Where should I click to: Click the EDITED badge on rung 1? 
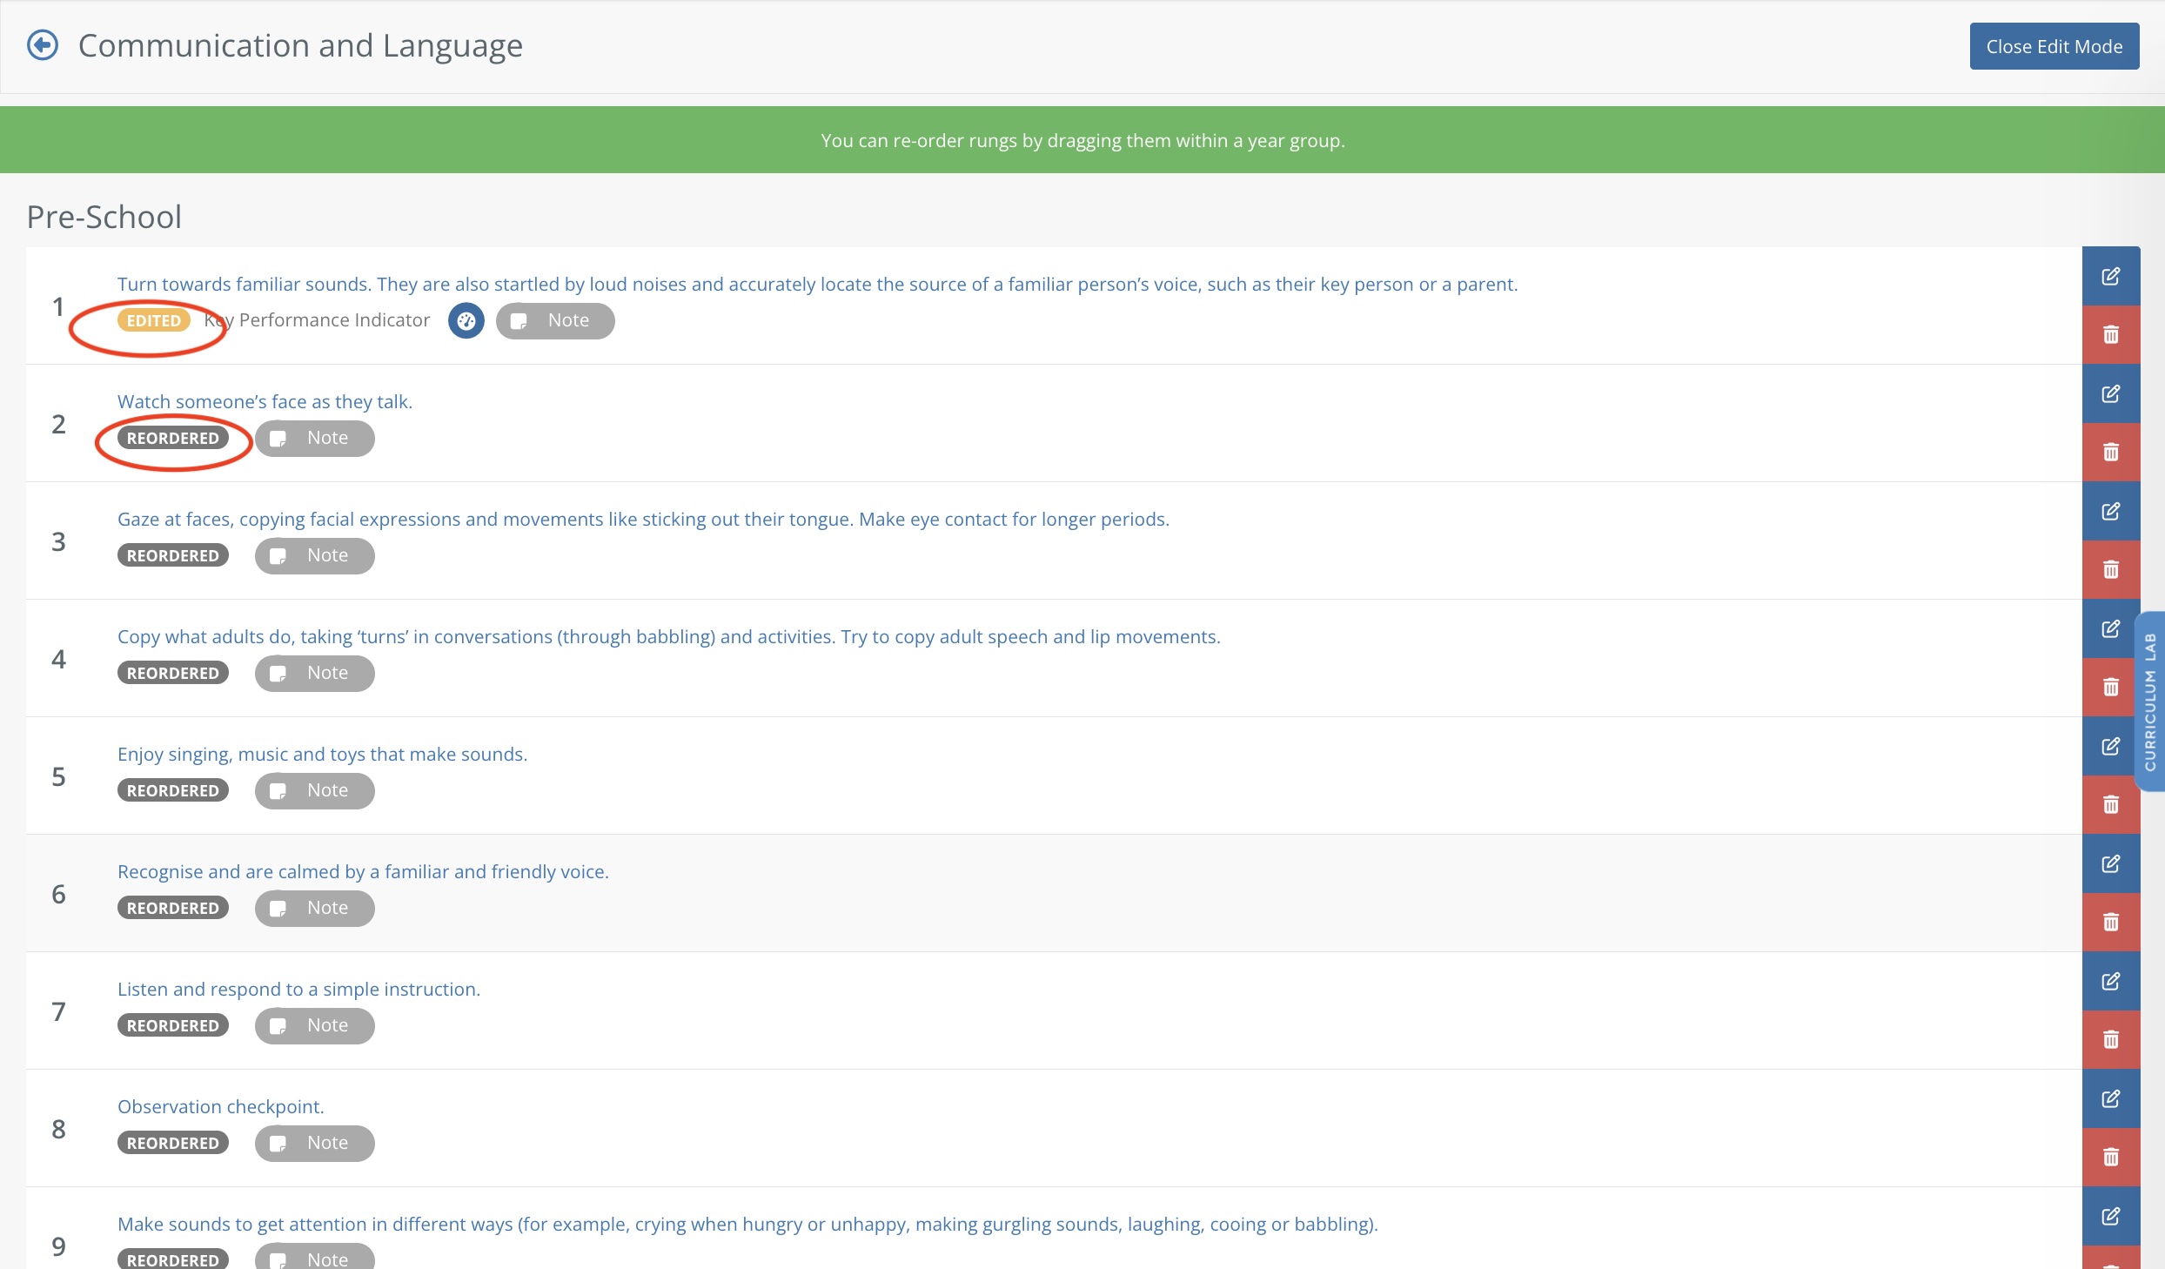click(x=154, y=321)
